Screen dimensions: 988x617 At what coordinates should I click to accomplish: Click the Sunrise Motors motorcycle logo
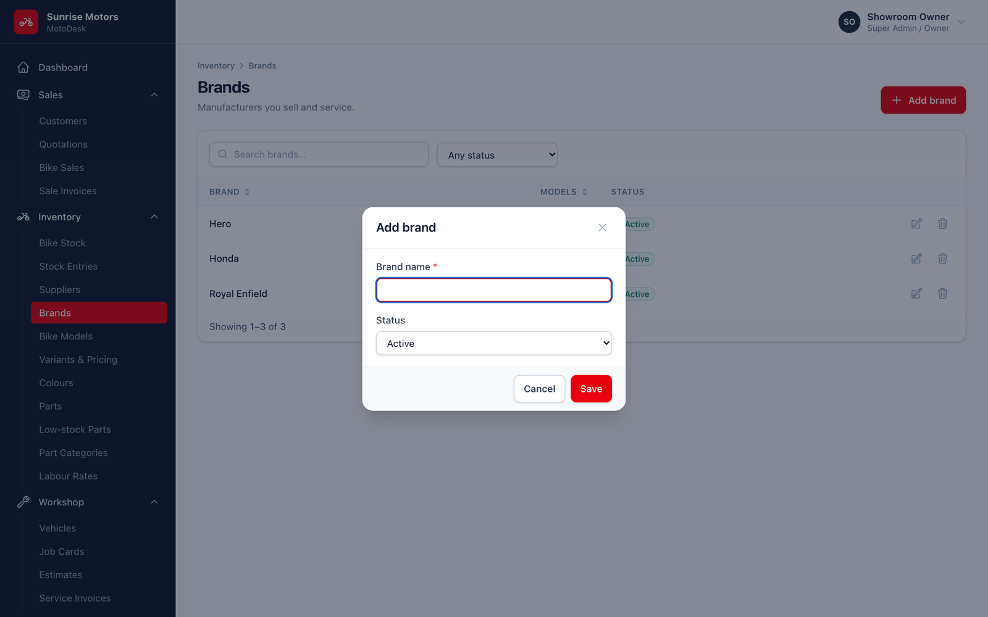click(x=26, y=22)
